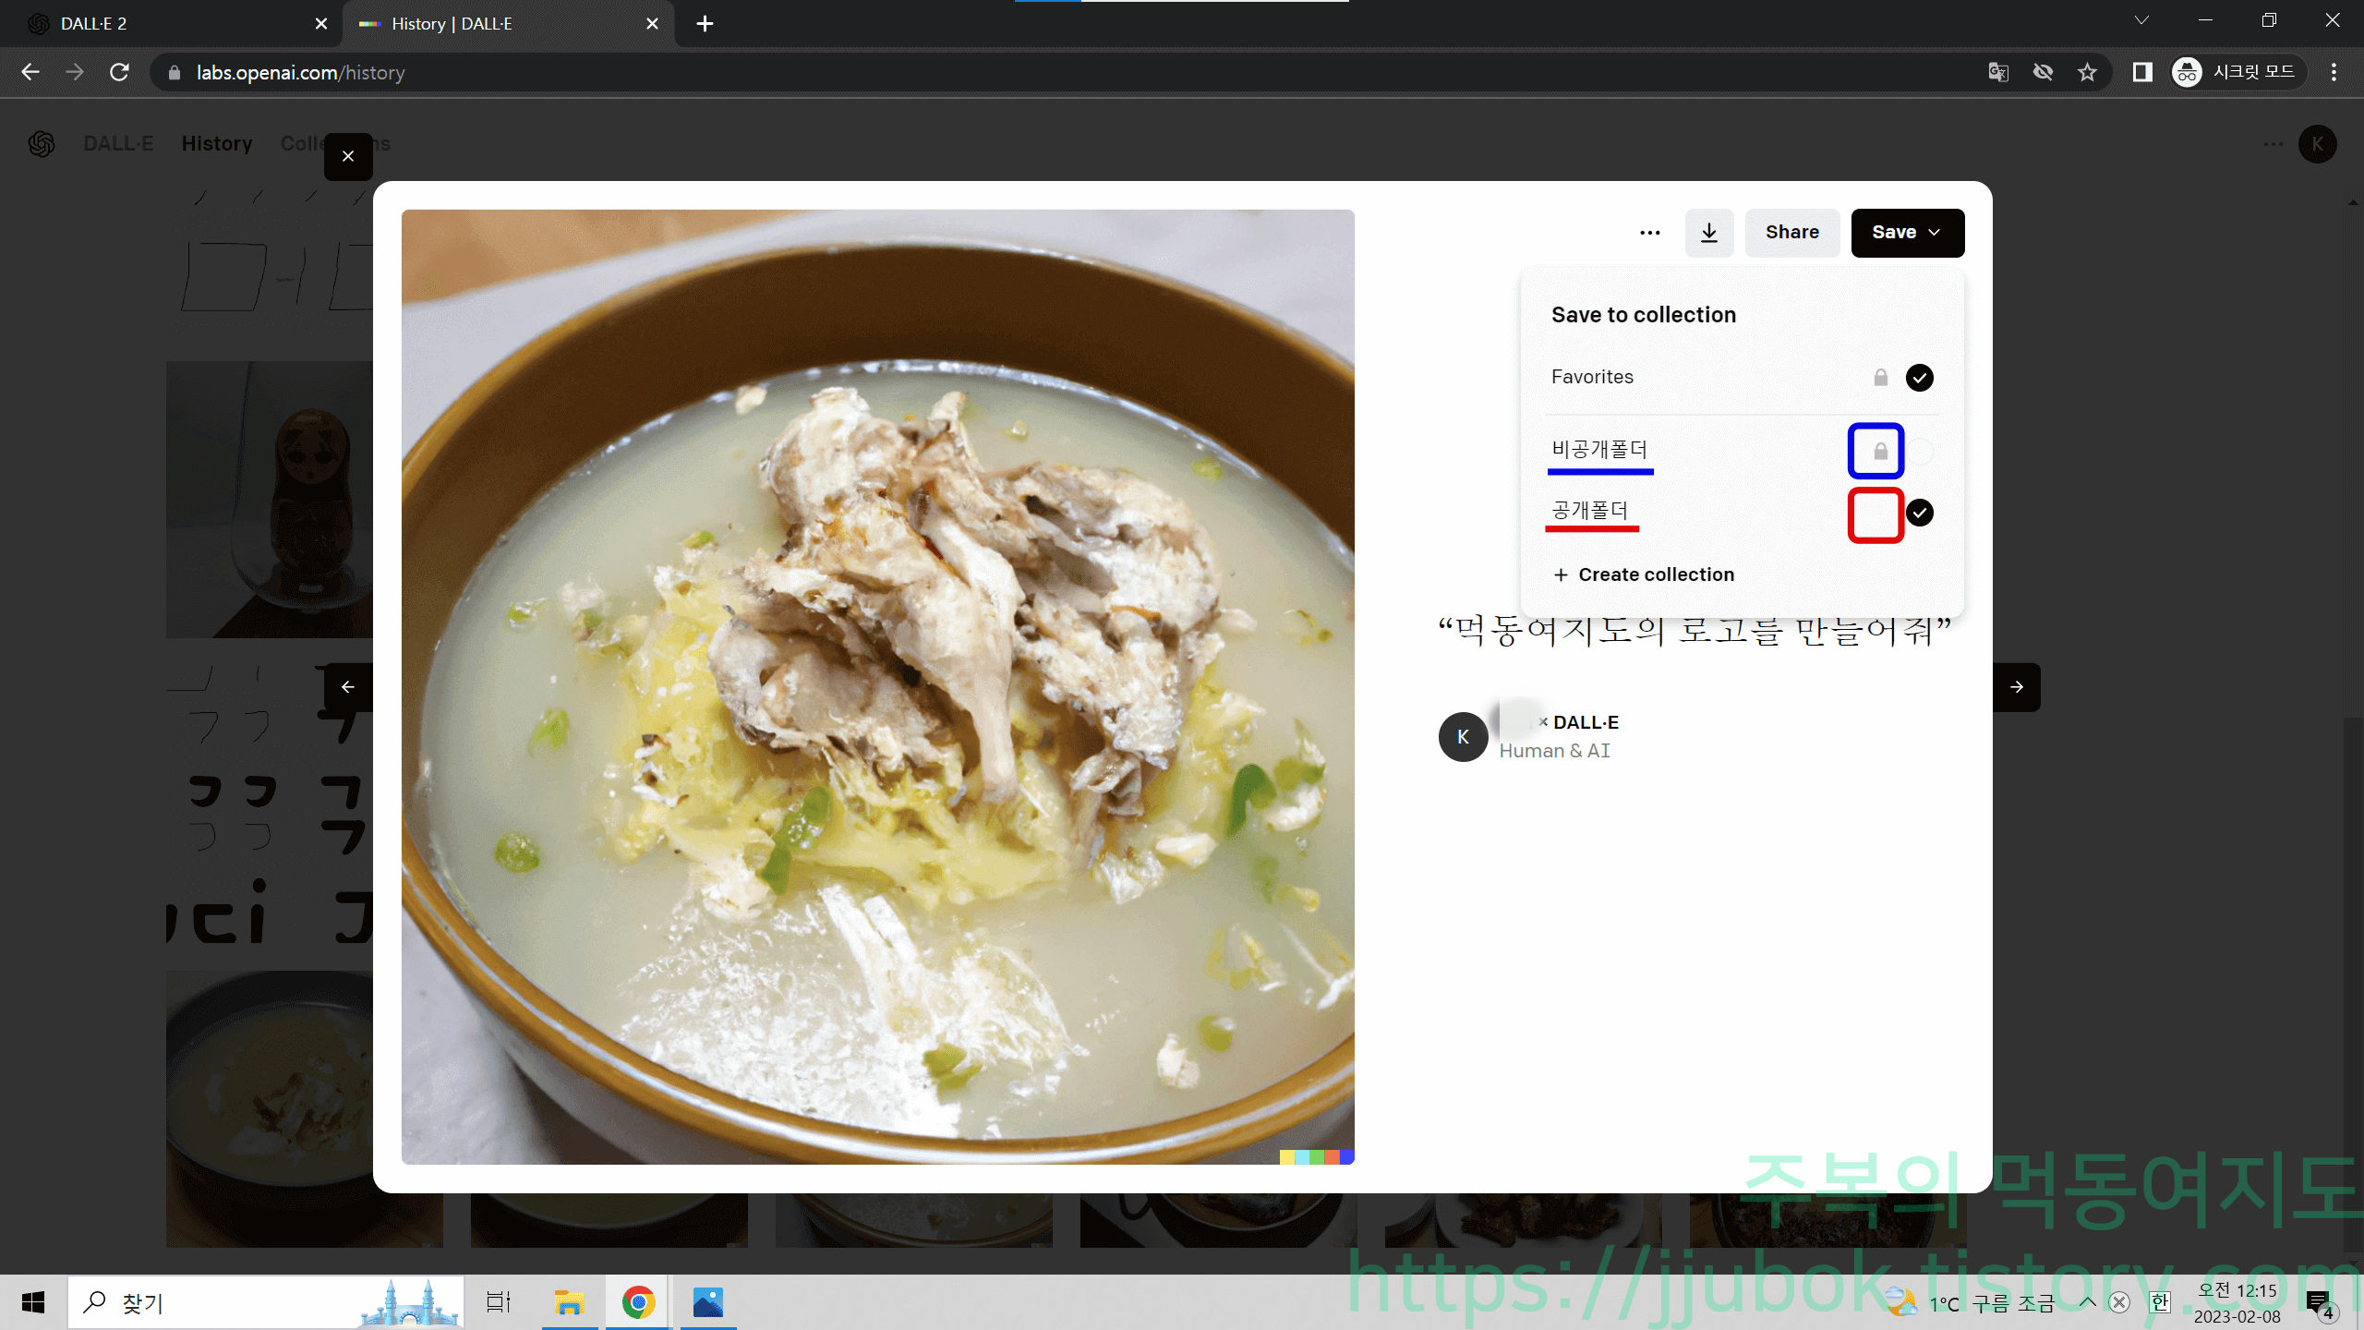Open Windows Photos from the taskbar
This screenshot has width=2364, height=1330.
point(708,1302)
